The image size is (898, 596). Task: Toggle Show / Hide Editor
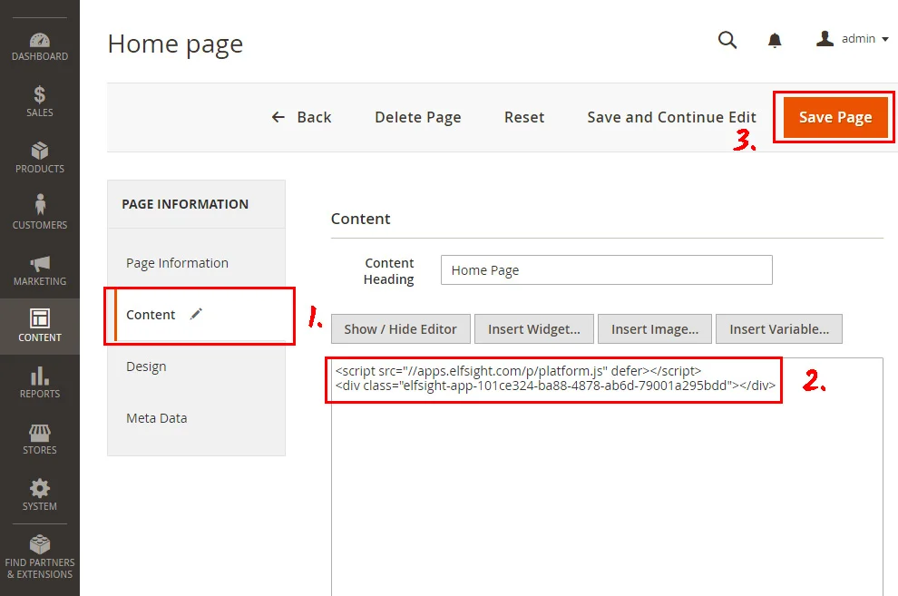(400, 329)
